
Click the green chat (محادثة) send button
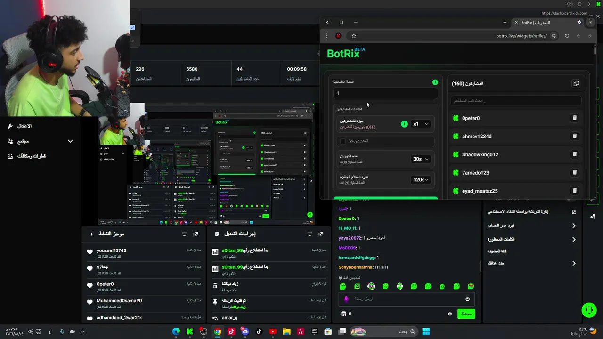[x=466, y=314]
